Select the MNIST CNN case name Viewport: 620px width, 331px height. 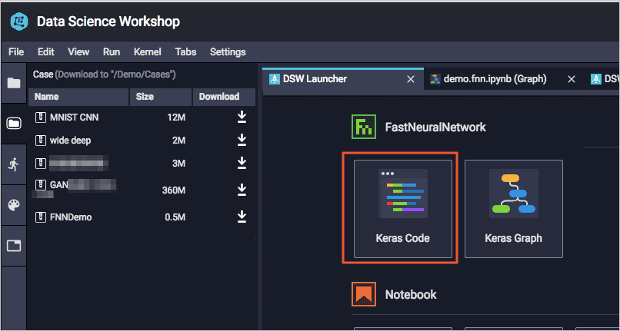click(x=75, y=118)
